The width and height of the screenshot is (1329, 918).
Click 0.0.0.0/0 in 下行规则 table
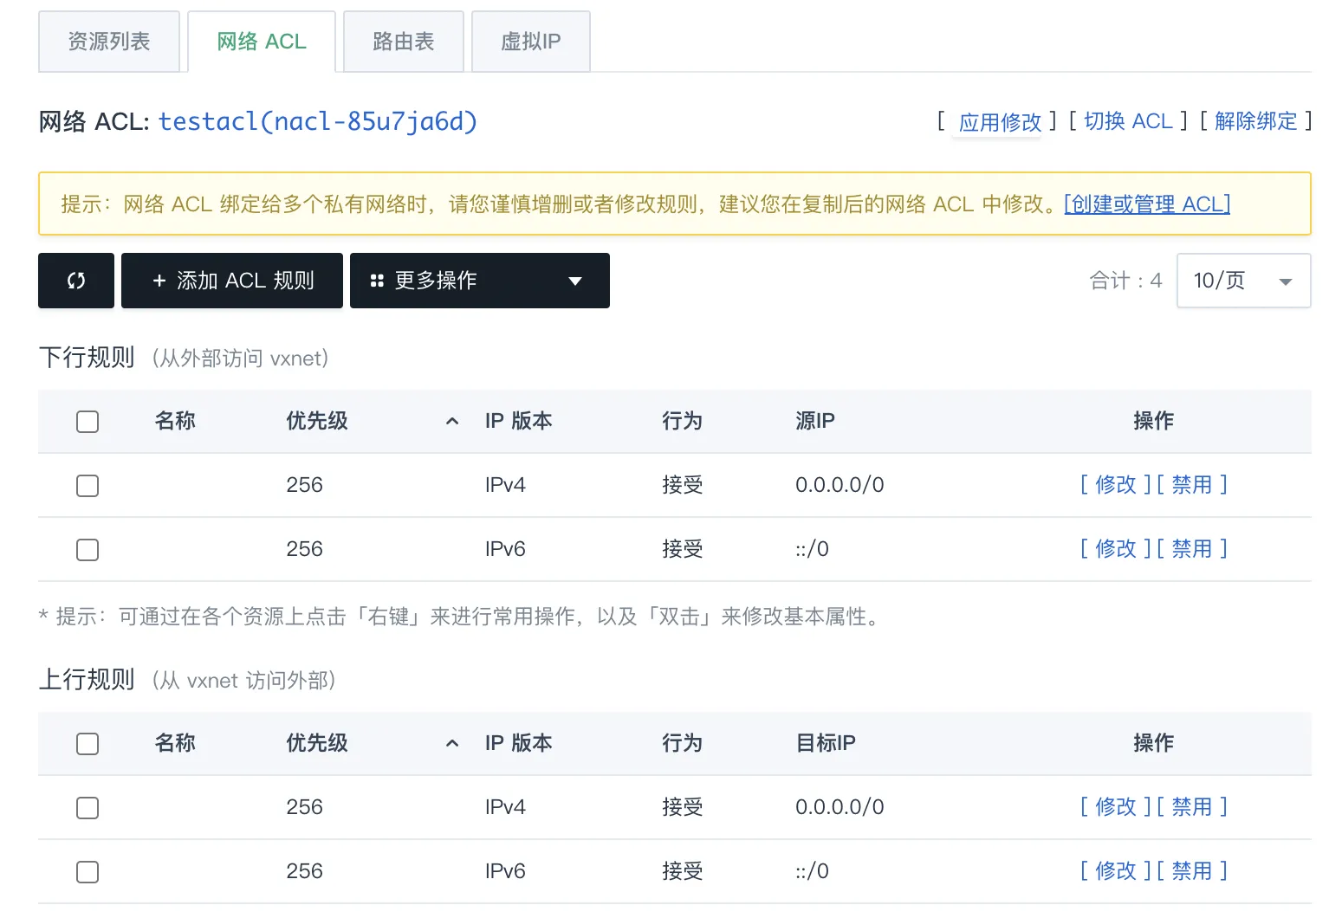coord(840,485)
